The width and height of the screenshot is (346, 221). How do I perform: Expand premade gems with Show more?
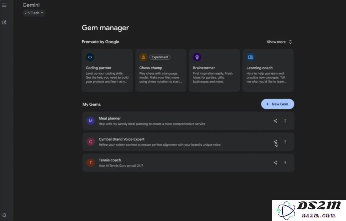click(x=279, y=42)
